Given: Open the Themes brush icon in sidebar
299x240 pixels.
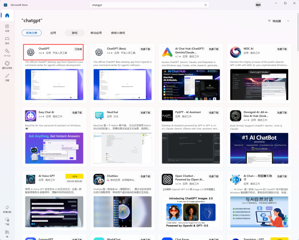Looking at the screenshot, I should pyautogui.click(x=7, y=77).
